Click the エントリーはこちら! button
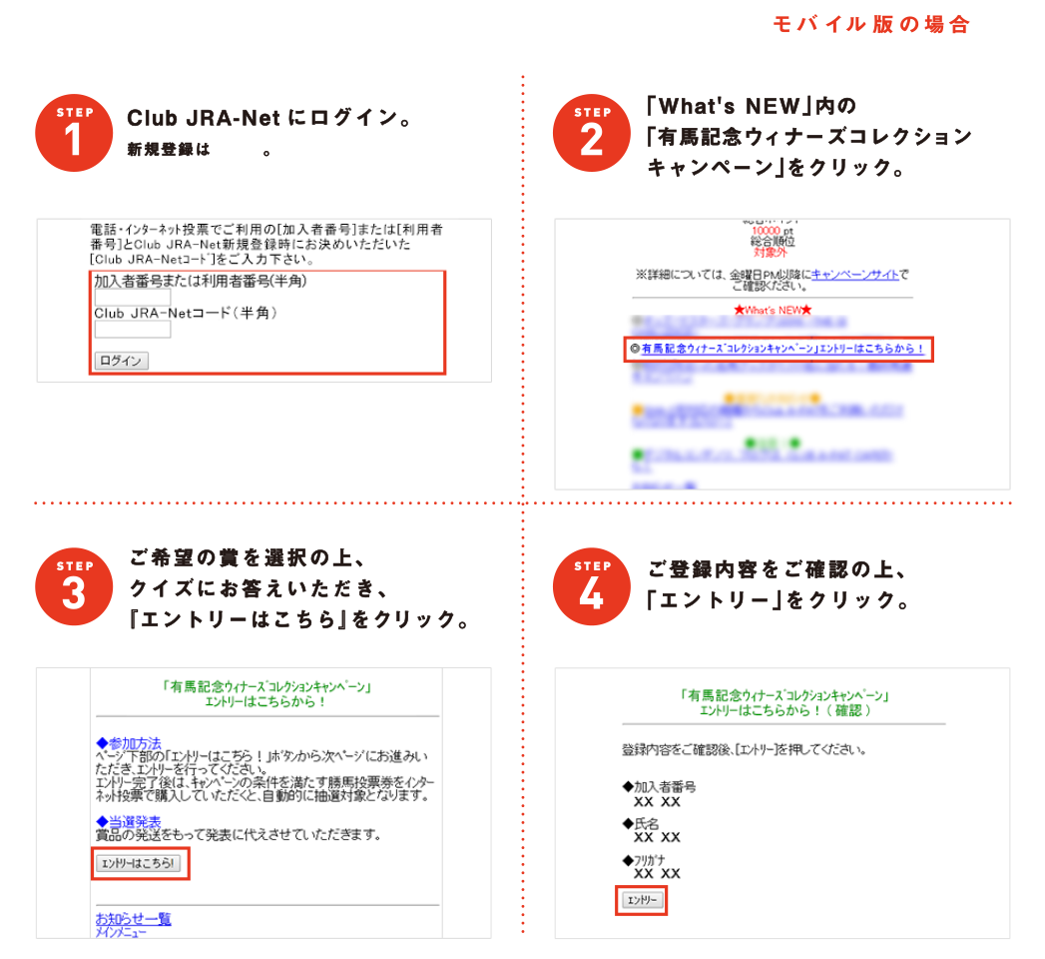 click(x=138, y=864)
